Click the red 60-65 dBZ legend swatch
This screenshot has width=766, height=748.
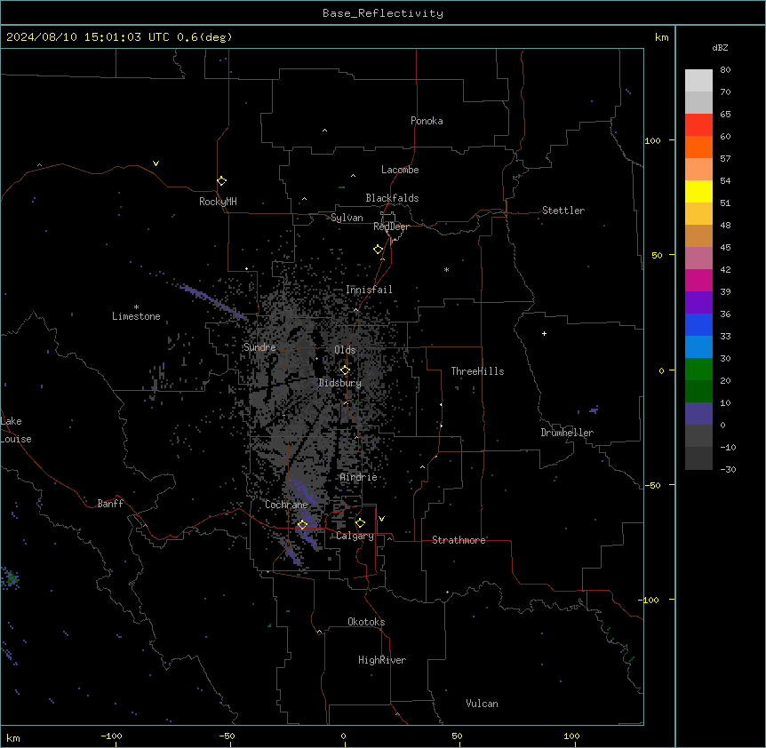click(698, 125)
